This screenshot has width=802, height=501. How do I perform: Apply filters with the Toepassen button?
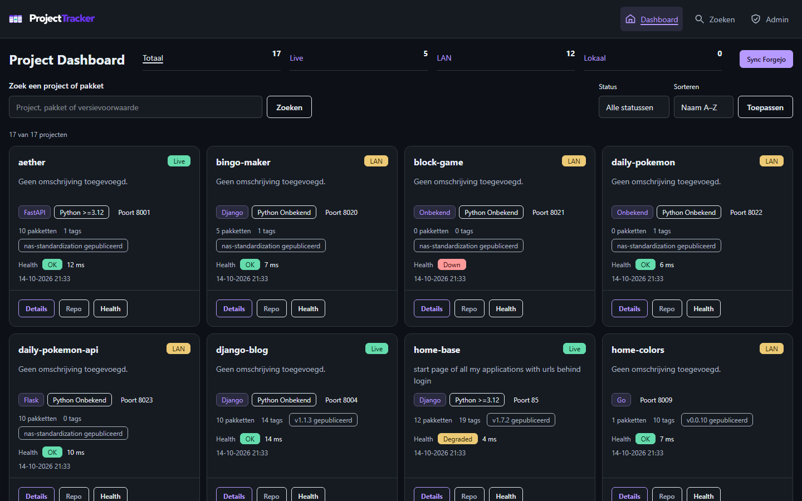pyautogui.click(x=765, y=107)
